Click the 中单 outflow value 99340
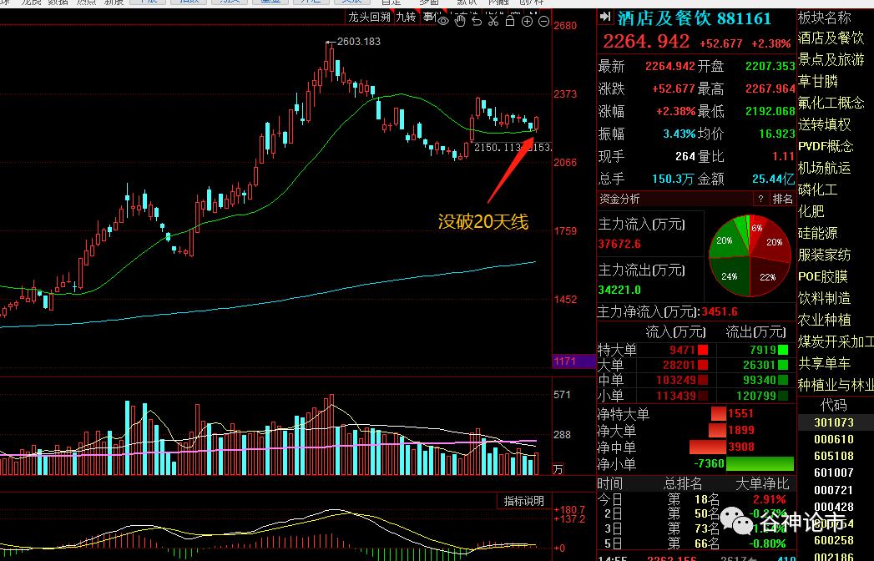This screenshot has height=561, width=874. pyautogui.click(x=759, y=381)
